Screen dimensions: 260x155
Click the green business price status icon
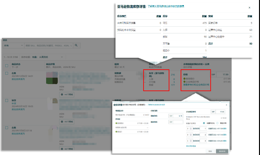[185, 82]
